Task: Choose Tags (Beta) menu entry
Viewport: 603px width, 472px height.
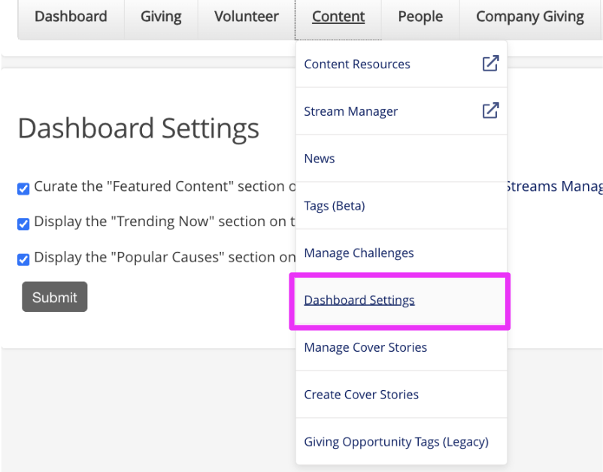Action: click(401, 206)
